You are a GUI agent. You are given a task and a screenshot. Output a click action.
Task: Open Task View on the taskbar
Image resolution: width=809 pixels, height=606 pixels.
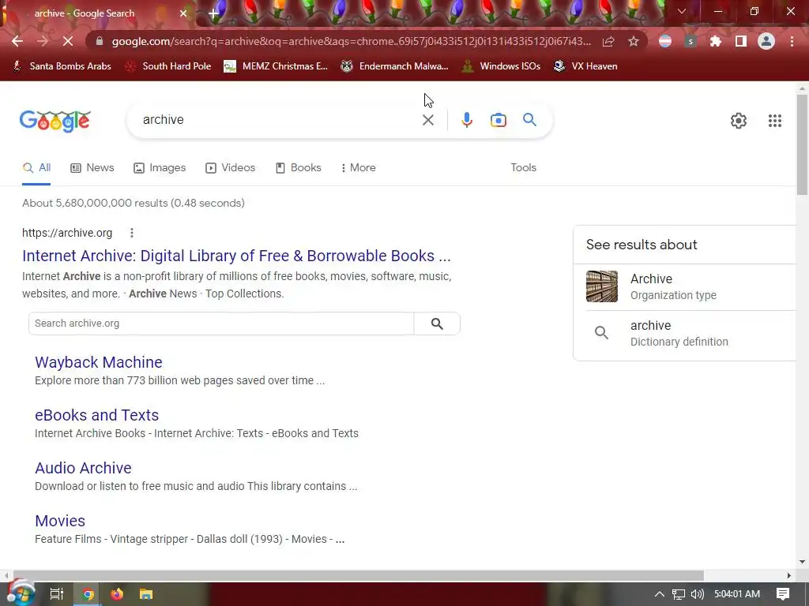(56, 594)
